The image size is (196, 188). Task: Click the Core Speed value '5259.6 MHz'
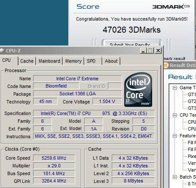54,158
